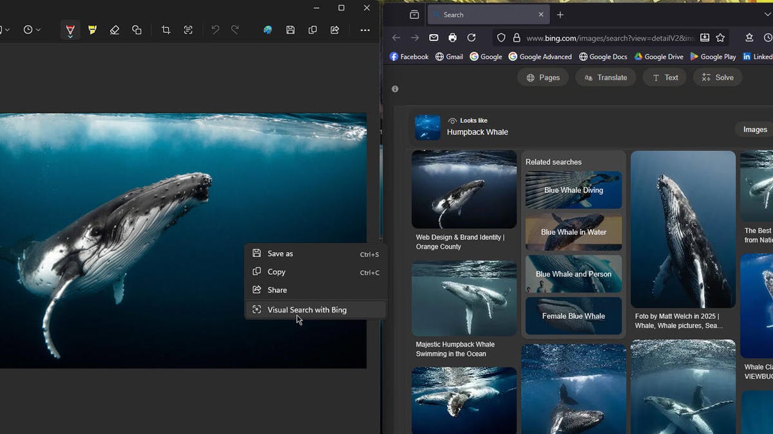Select the red ballpoint pen tool

[70, 30]
